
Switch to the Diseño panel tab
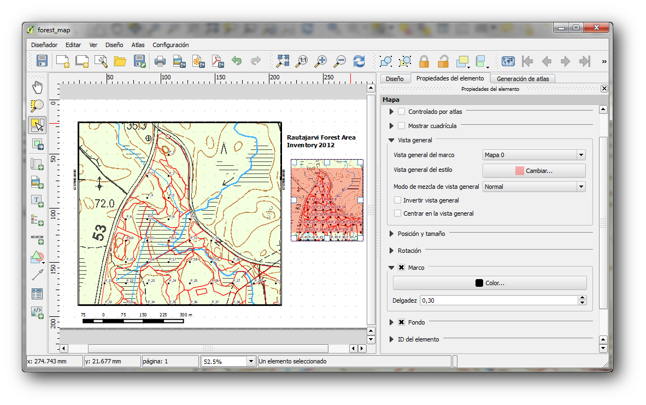tap(395, 79)
